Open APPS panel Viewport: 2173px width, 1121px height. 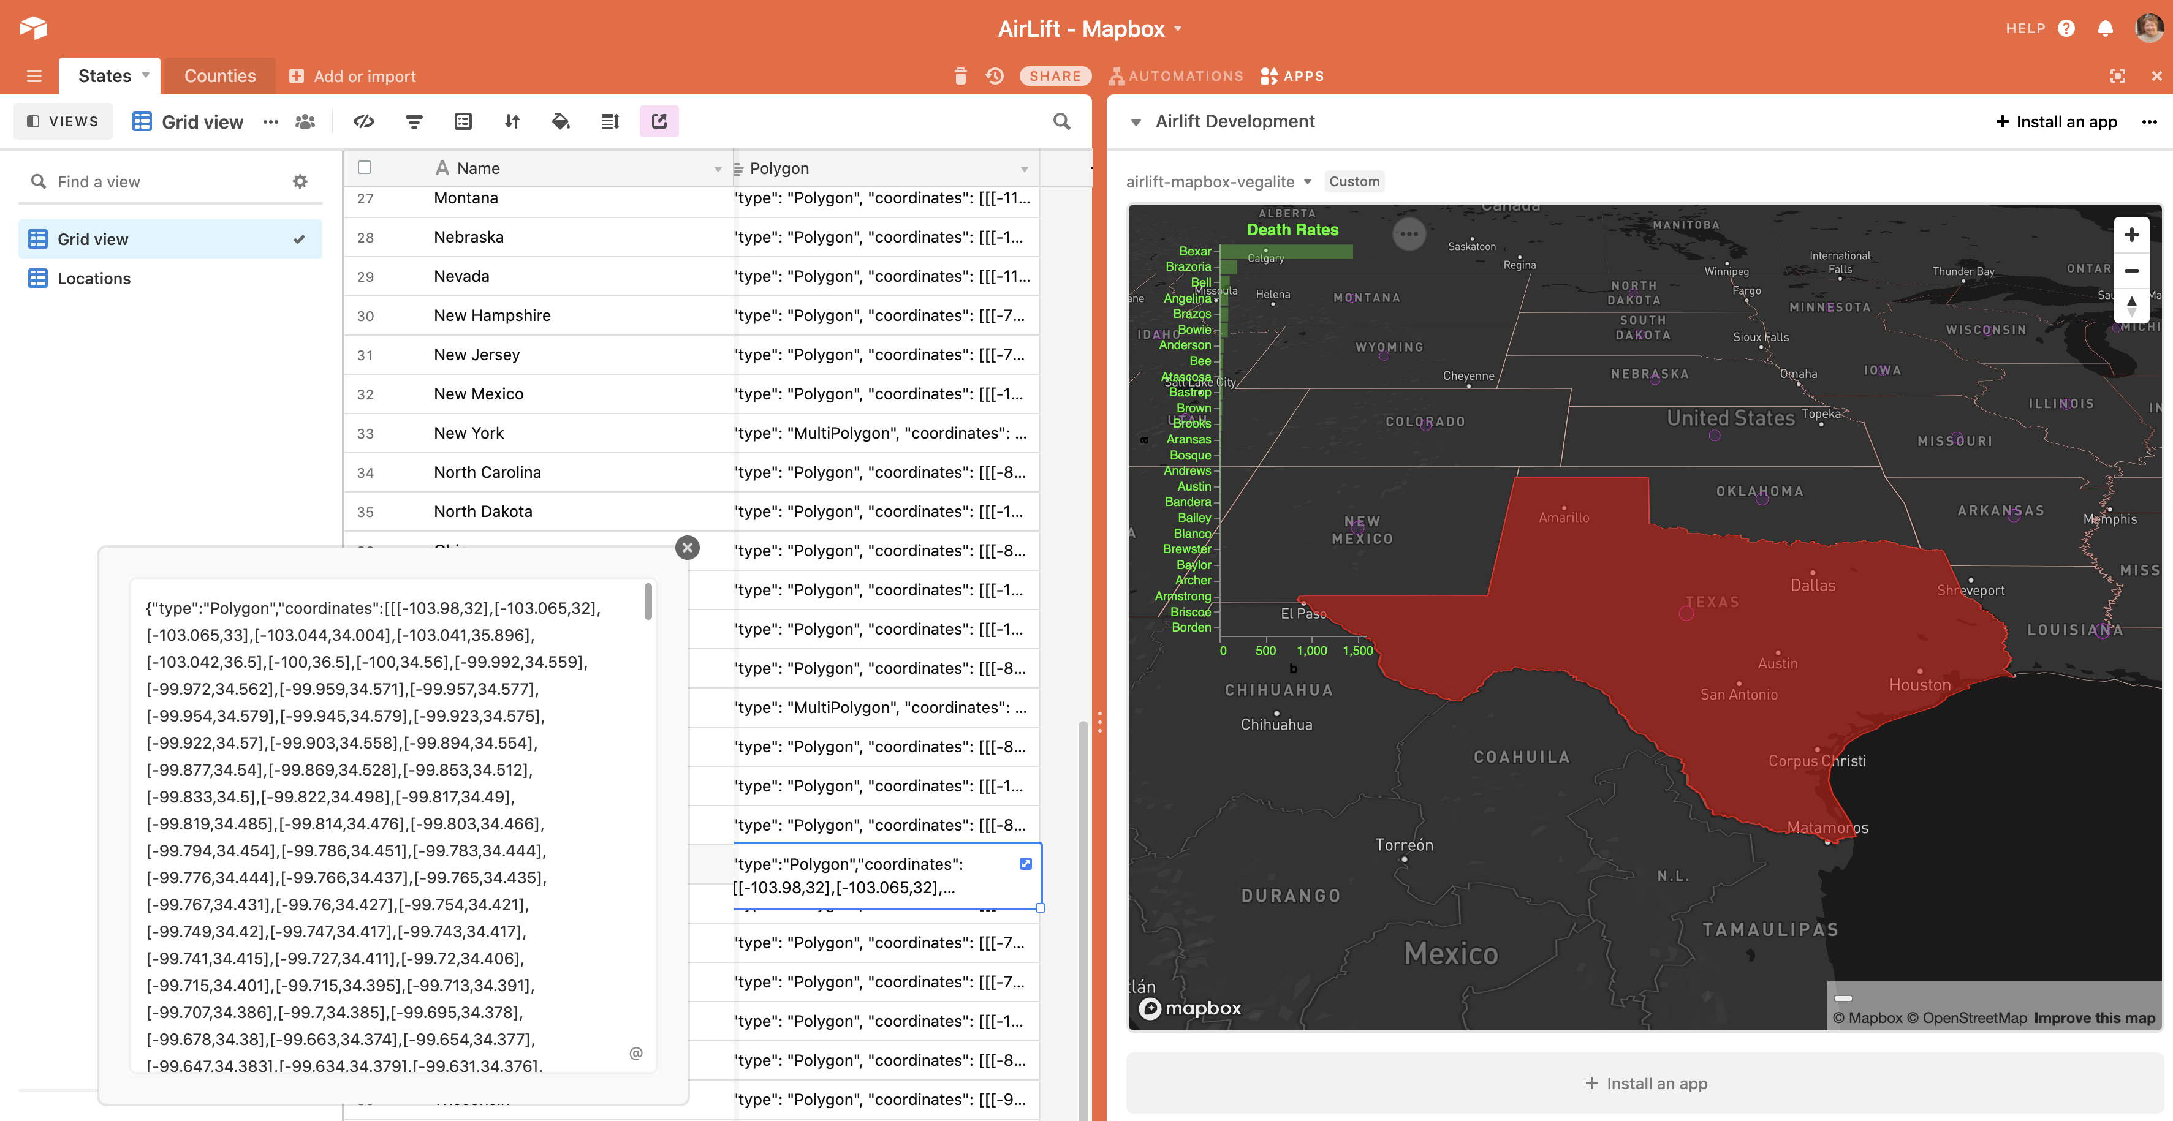(1292, 76)
